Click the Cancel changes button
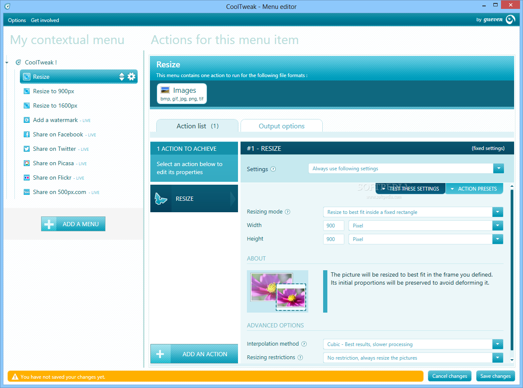The image size is (523, 388). click(450, 376)
